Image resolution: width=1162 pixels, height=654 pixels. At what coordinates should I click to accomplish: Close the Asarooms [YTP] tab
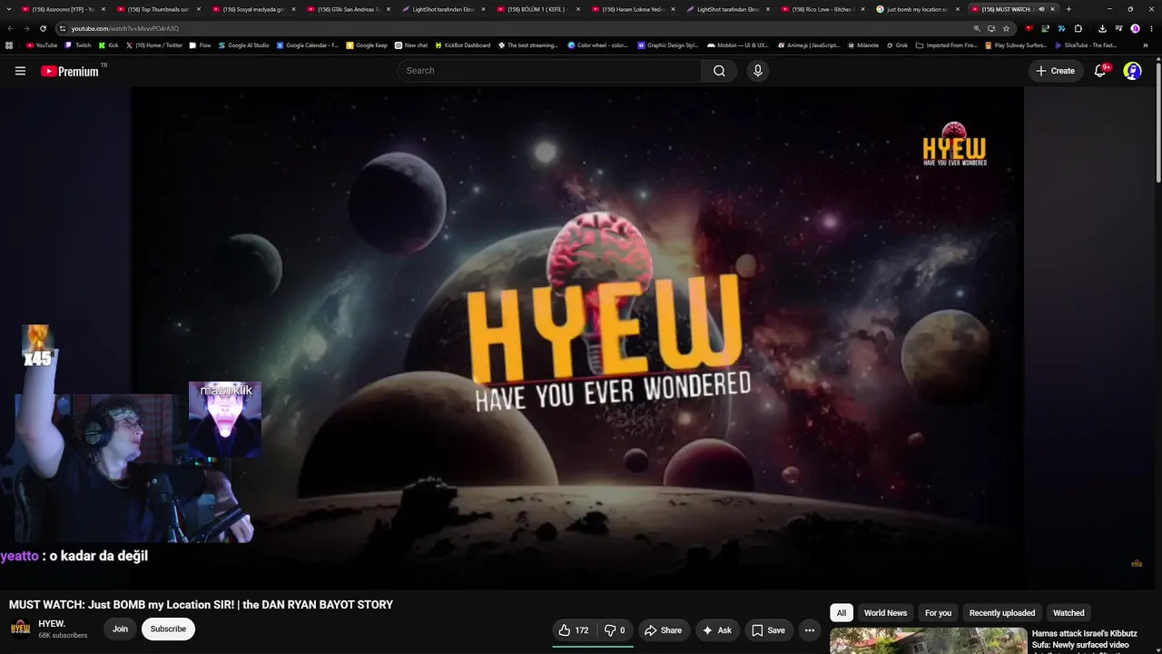pyautogui.click(x=103, y=9)
